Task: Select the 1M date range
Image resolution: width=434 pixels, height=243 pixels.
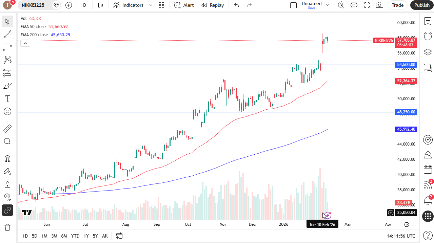Action: [x=44, y=236]
